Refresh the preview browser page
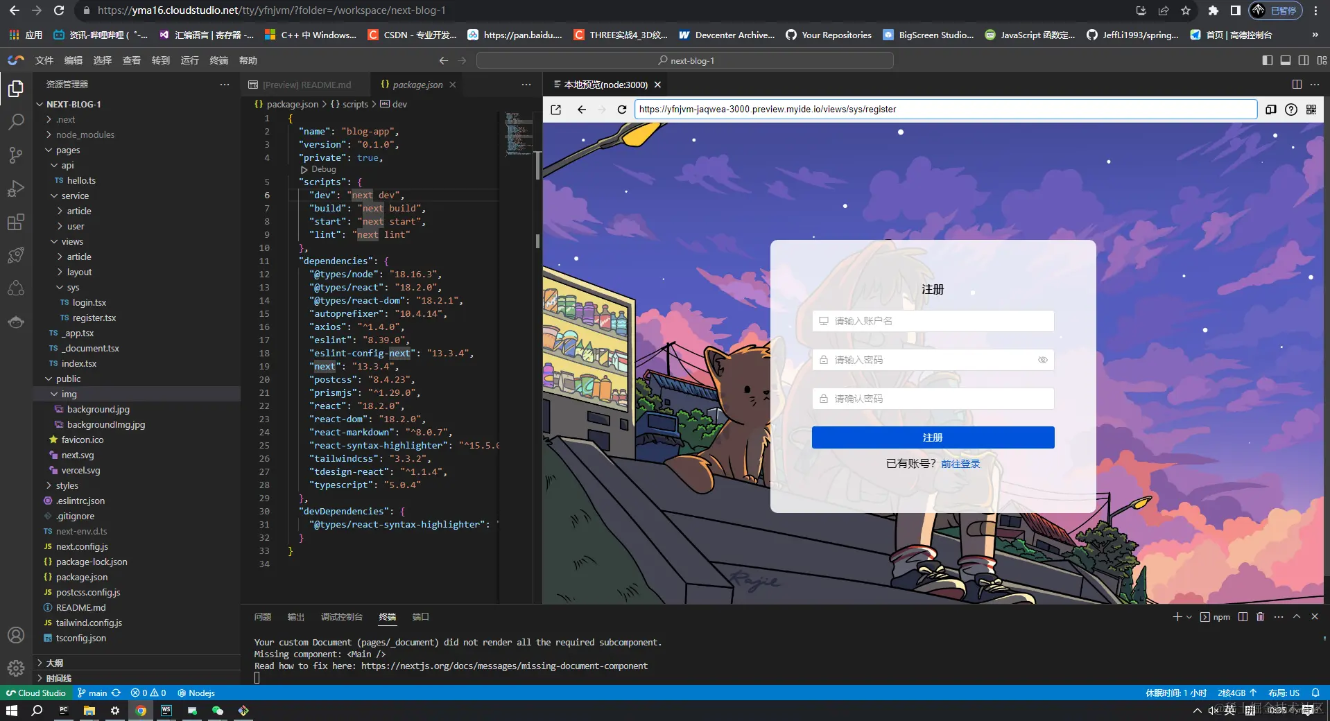Image resolution: width=1330 pixels, height=721 pixels. click(621, 109)
